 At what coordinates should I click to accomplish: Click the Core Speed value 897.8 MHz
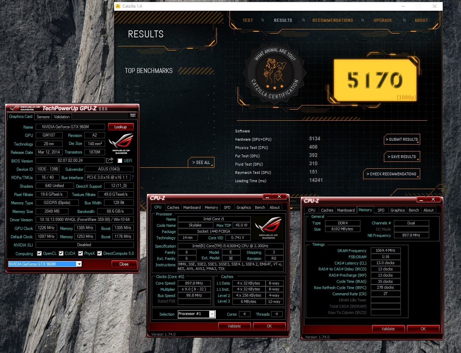point(194,283)
